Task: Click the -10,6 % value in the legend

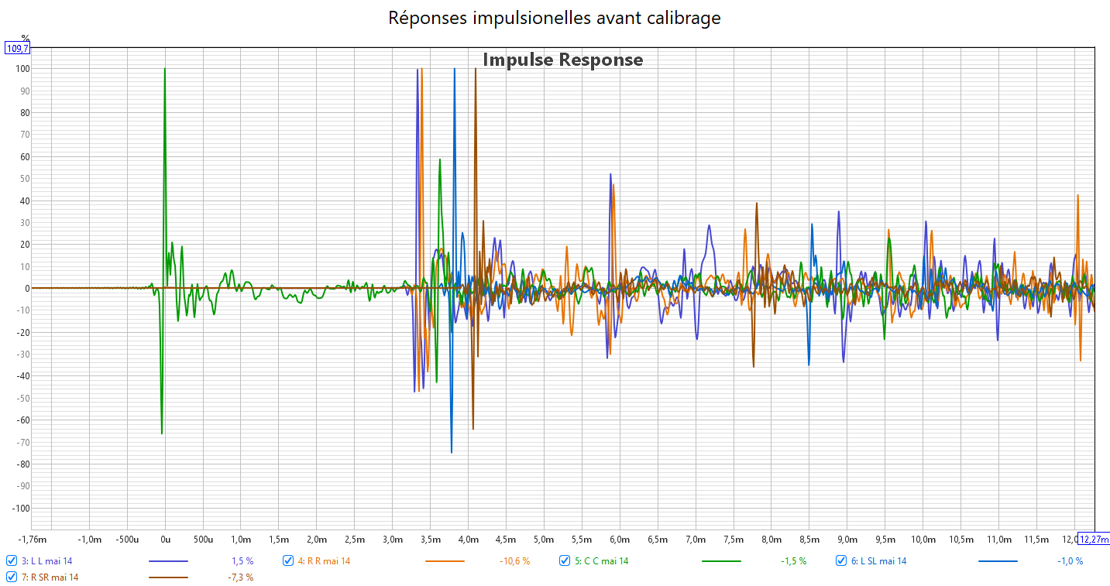Action: 514,561
